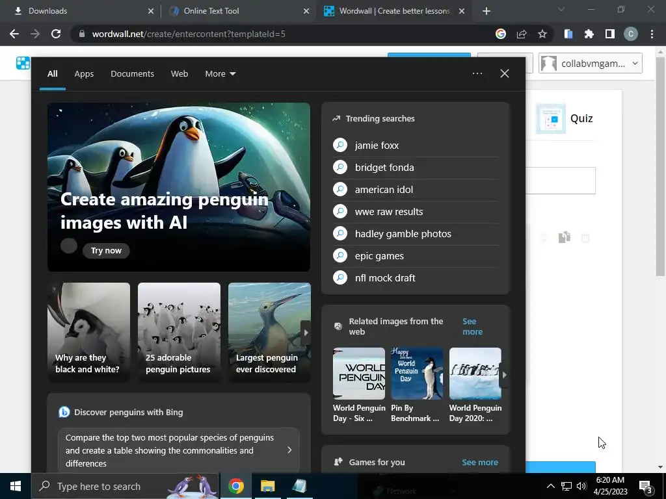Viewport: 666px width, 499px height.
Task: Open a new browser tab
Action: click(486, 11)
